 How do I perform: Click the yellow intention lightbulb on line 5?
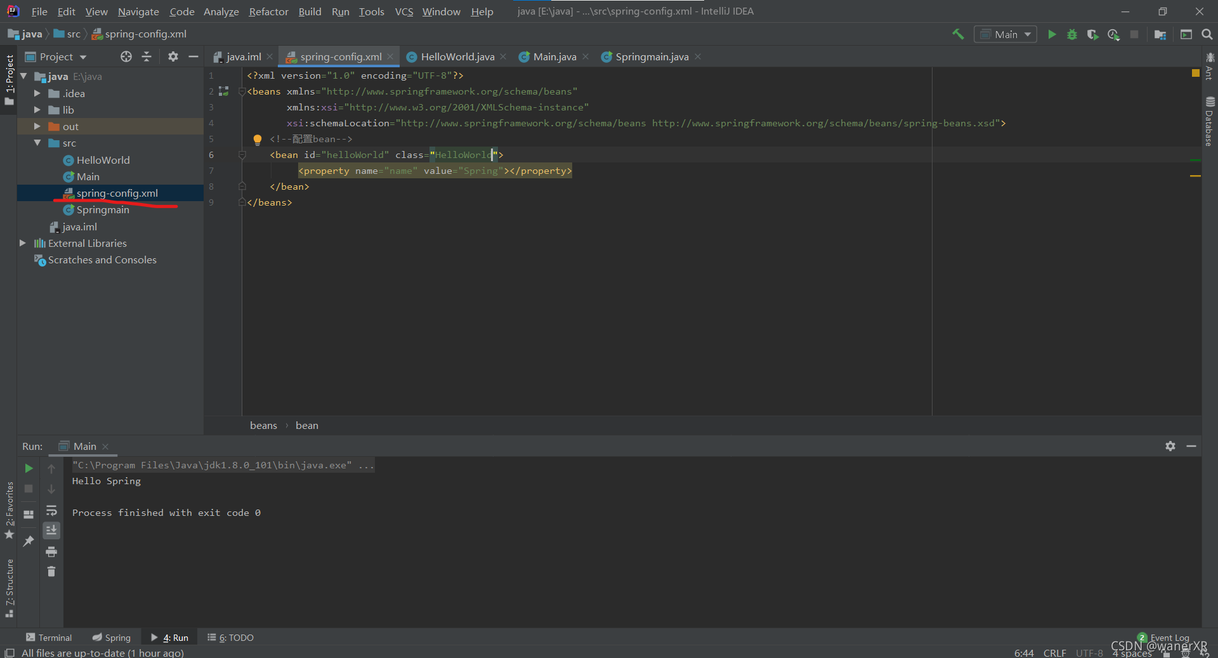[x=258, y=140]
